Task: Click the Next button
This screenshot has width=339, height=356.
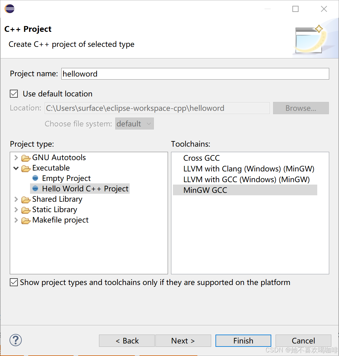Action: tap(183, 341)
